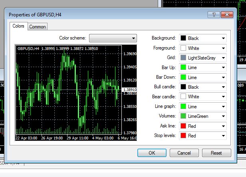Open the Foreground color dropdown

[x=203, y=48]
